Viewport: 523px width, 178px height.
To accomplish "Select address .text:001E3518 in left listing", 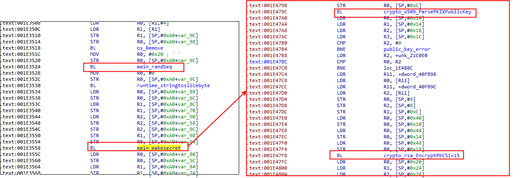I will coord(21,48).
